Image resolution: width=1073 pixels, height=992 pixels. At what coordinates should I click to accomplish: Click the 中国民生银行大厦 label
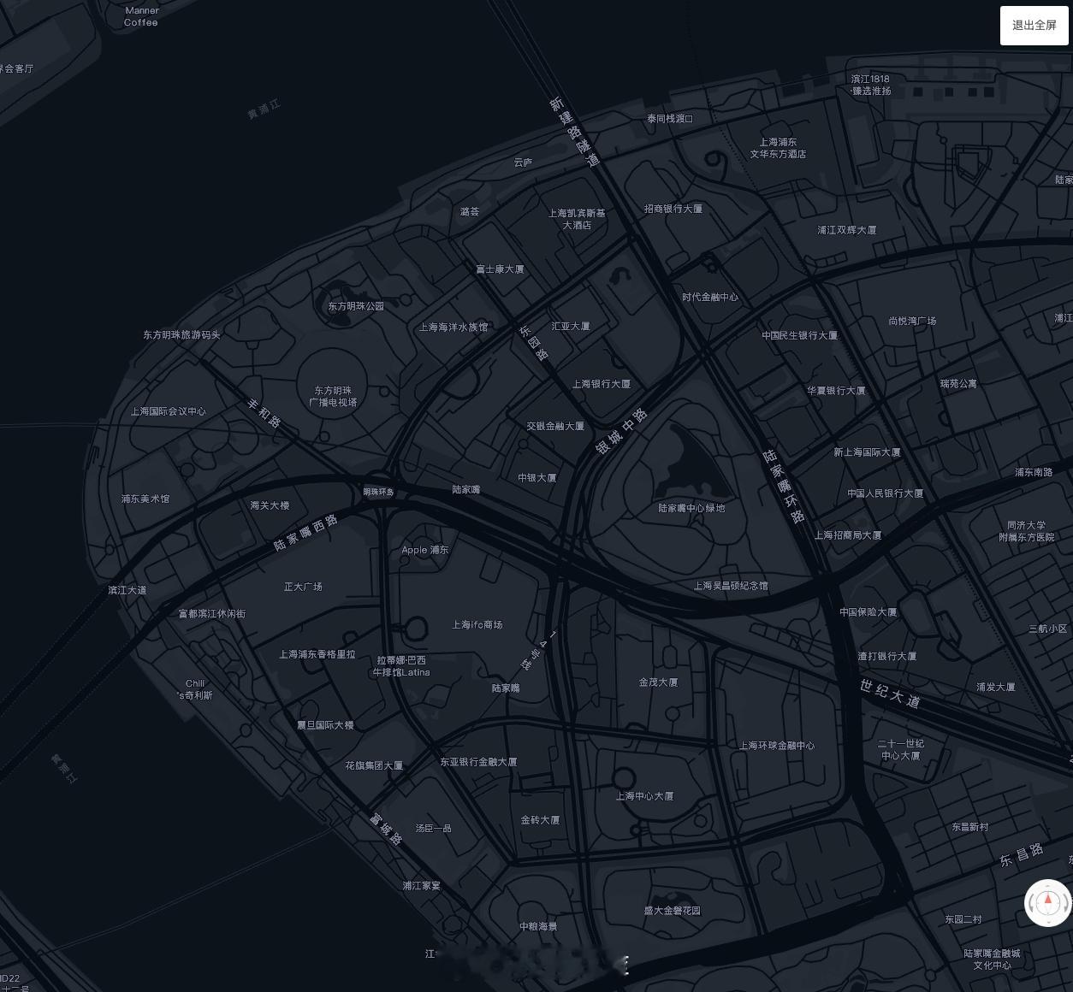point(800,335)
